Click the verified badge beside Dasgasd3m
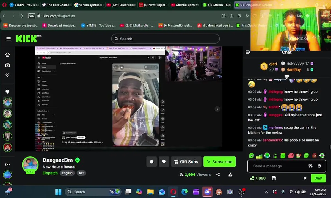Image resolution: width=331 pixels, height=198 pixels. point(77,160)
